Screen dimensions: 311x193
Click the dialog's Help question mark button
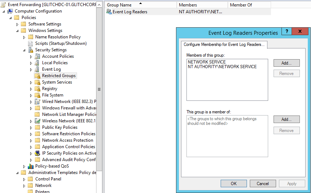pyautogui.click(x=286, y=32)
